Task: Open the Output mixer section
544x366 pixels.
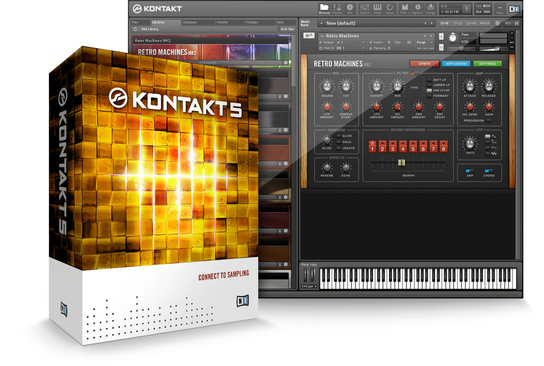Action: (x=364, y=9)
